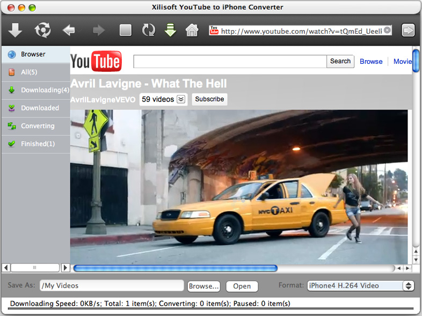The image size is (422, 316).
Task: Click the convert icon in toolbar
Action: [x=42, y=31]
